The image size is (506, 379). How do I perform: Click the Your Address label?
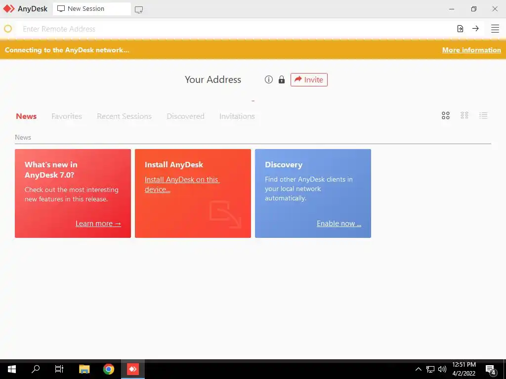click(212, 79)
